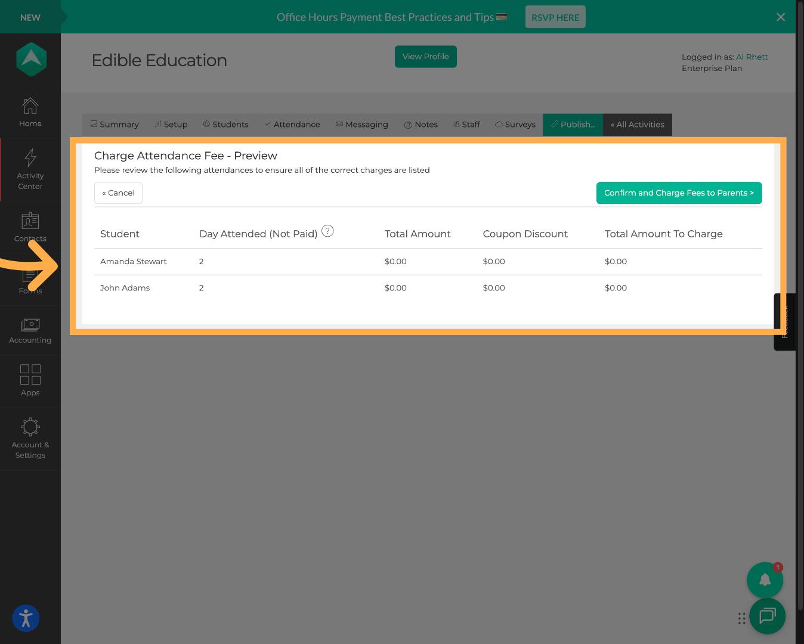Select the Activity Center icon
This screenshot has height=644, width=804.
[30, 169]
